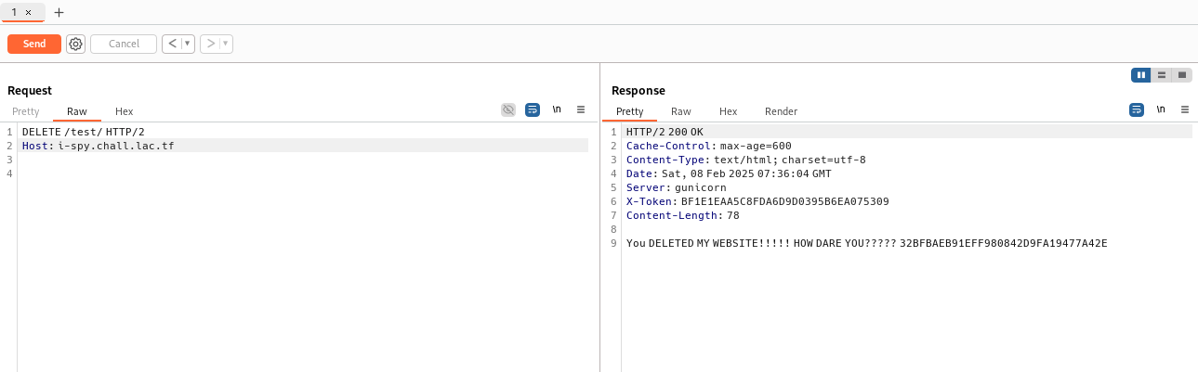Toggle word wrap icon in Request panel
Screen dimensions: 1198x372
(x=533, y=109)
